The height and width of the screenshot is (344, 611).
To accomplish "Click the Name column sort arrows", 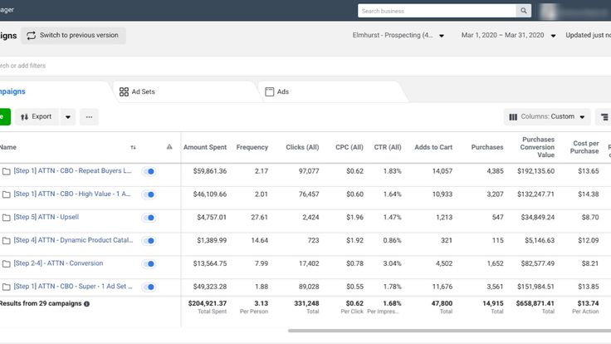I will pyautogui.click(x=134, y=147).
